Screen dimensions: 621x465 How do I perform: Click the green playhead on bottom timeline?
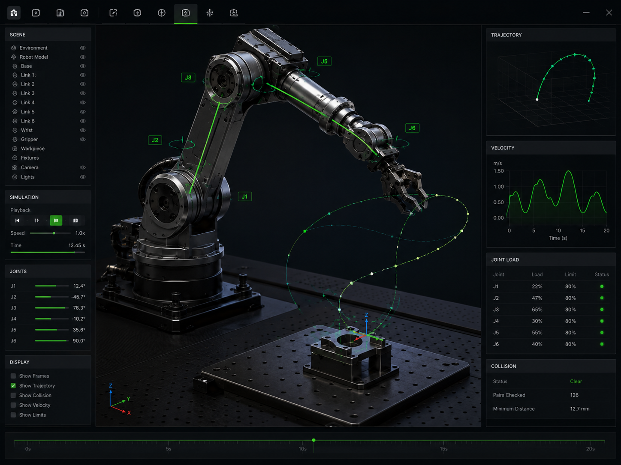(x=314, y=440)
